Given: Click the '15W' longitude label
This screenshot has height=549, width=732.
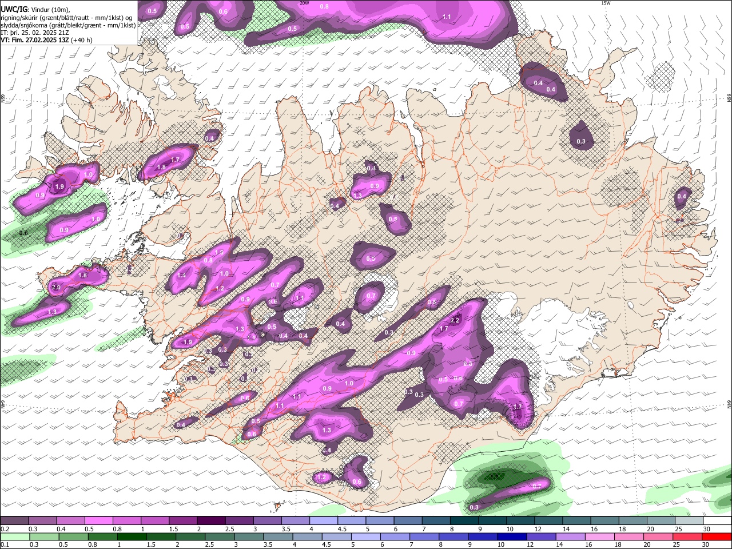Looking at the screenshot, I should (x=606, y=3).
